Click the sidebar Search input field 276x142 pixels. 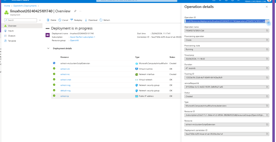[x=21, y=20]
